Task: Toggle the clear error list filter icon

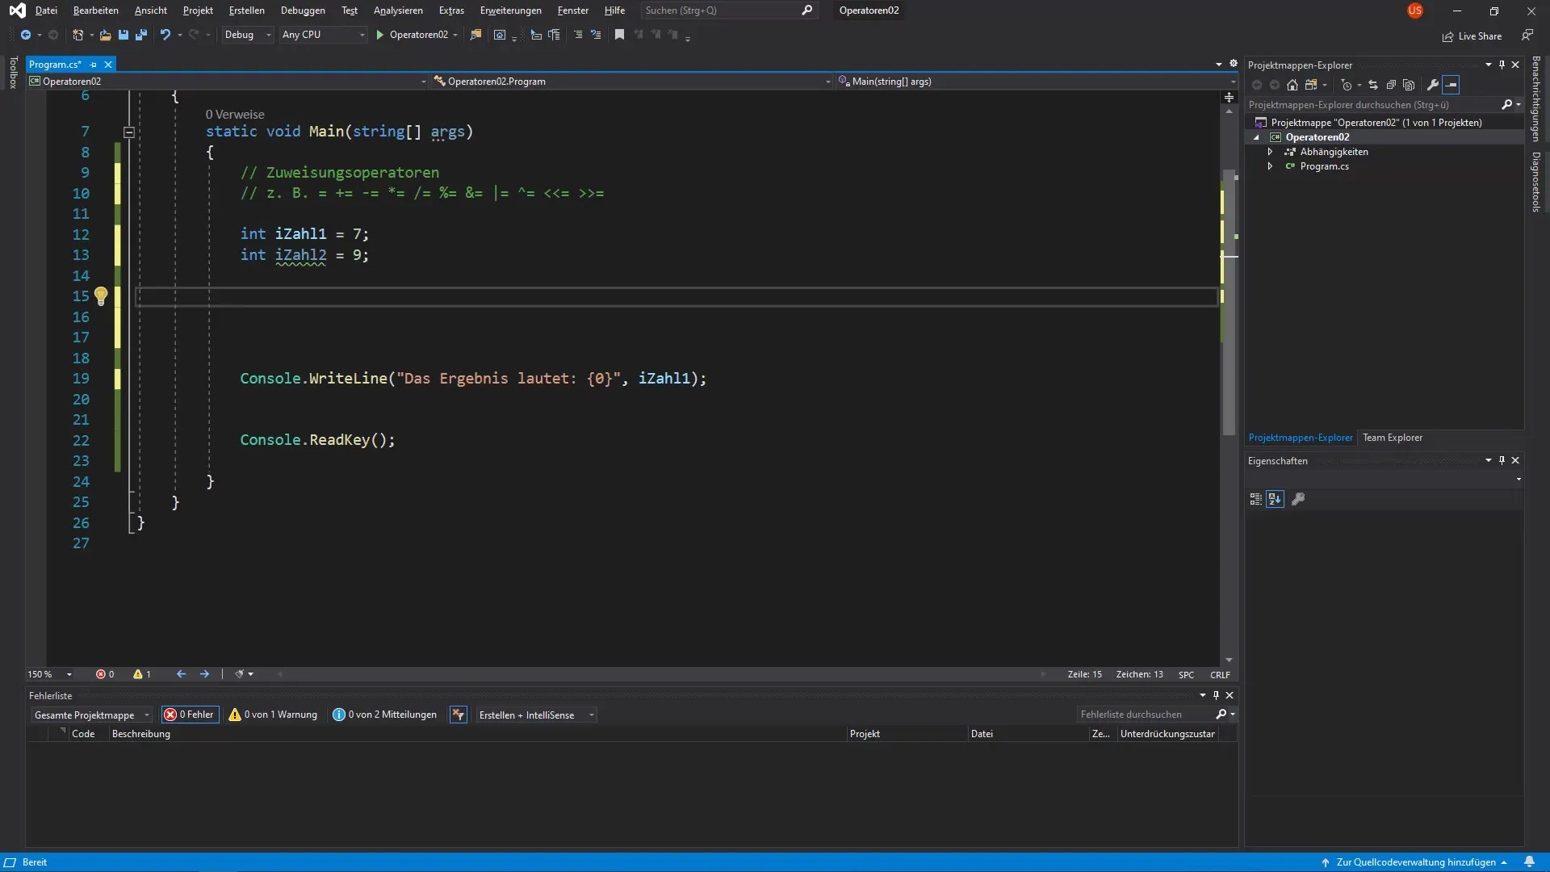Action: 459,715
